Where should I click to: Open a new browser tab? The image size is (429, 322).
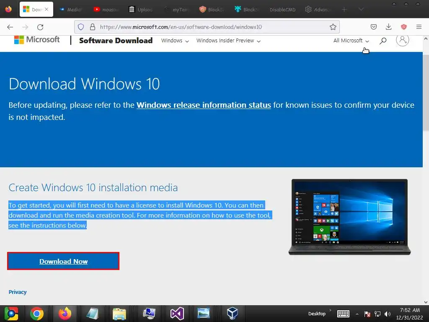click(344, 10)
